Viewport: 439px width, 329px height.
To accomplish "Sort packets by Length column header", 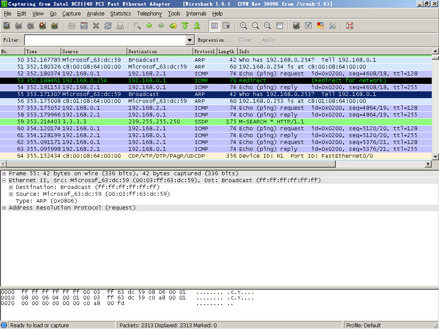I will coord(227,51).
